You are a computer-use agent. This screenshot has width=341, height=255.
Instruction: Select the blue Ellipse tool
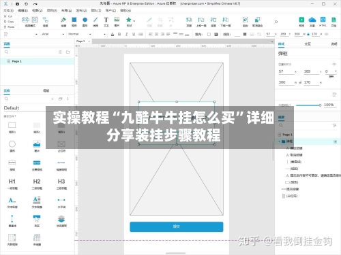pyautogui.click(x=85, y=22)
